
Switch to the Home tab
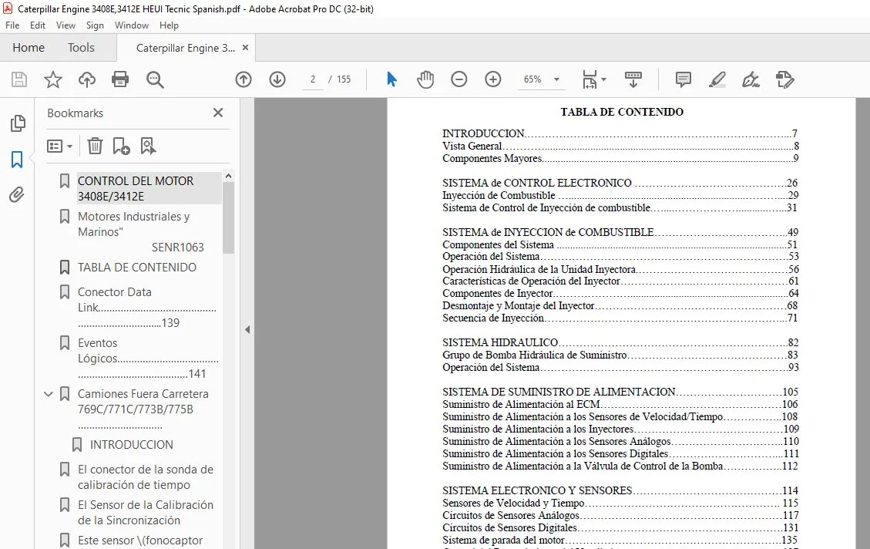(x=29, y=48)
